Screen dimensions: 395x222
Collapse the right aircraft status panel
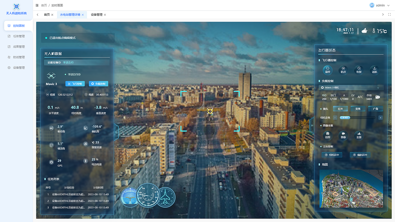point(312,125)
